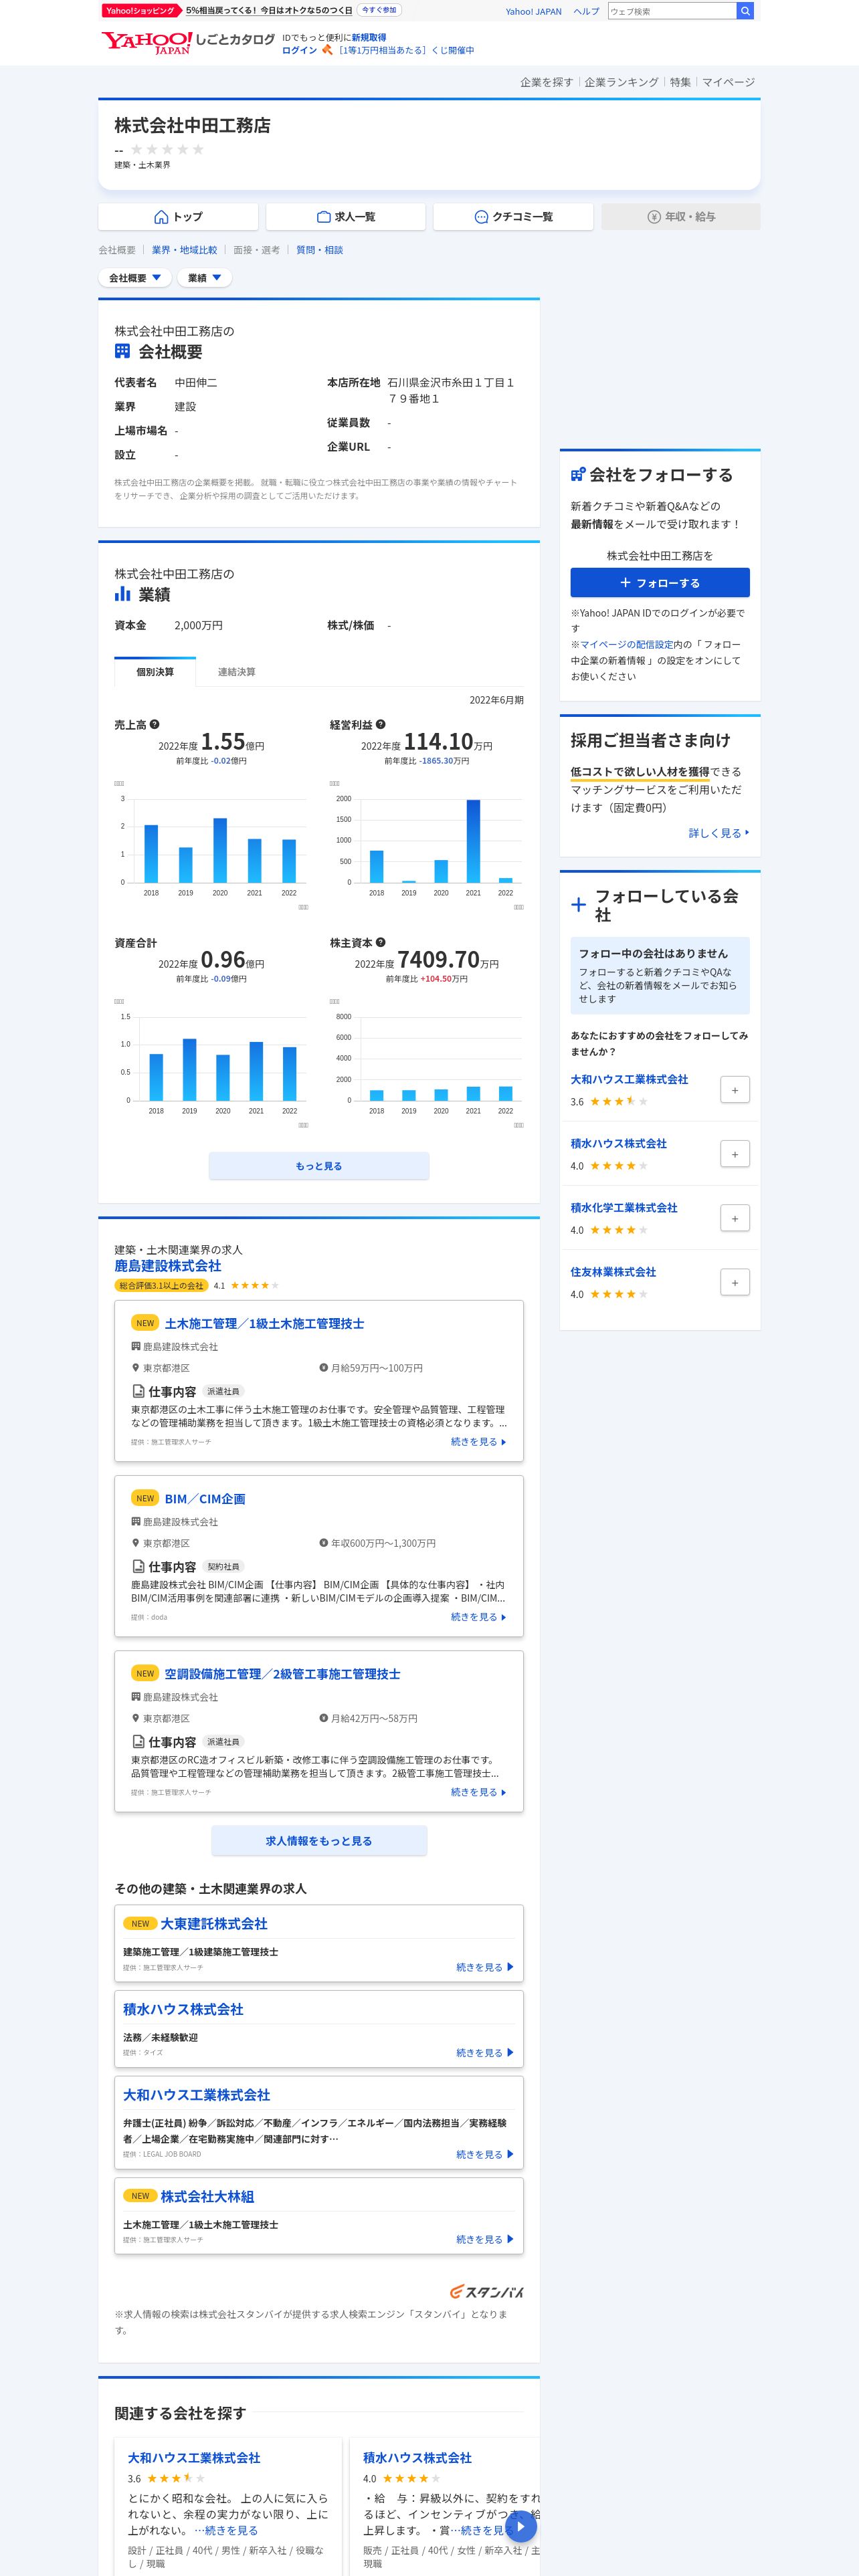Click the 企業ランキング menu item
The width and height of the screenshot is (859, 2576).
(621, 82)
